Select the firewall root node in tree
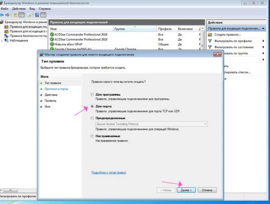The image size is (270, 204). coord(24,22)
